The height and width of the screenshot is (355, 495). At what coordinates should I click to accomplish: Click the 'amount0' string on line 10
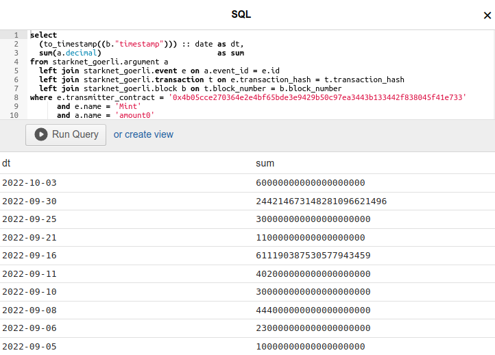[134, 115]
